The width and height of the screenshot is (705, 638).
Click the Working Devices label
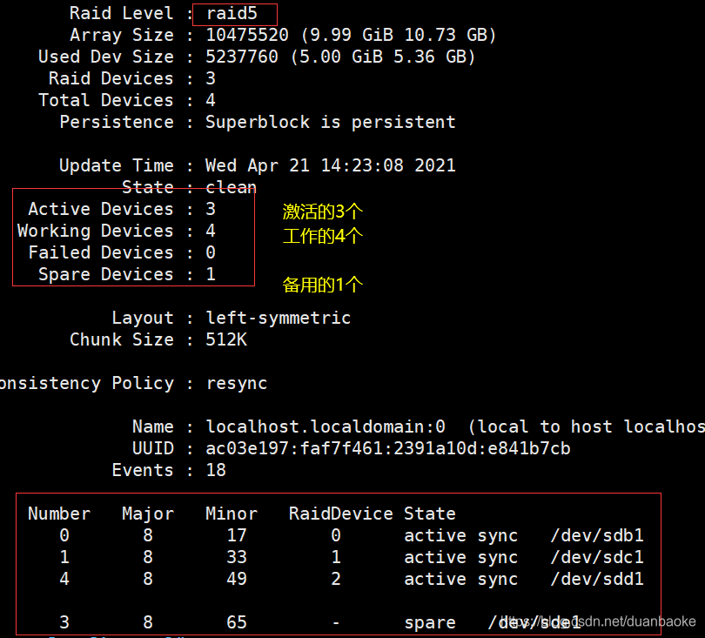(x=96, y=232)
